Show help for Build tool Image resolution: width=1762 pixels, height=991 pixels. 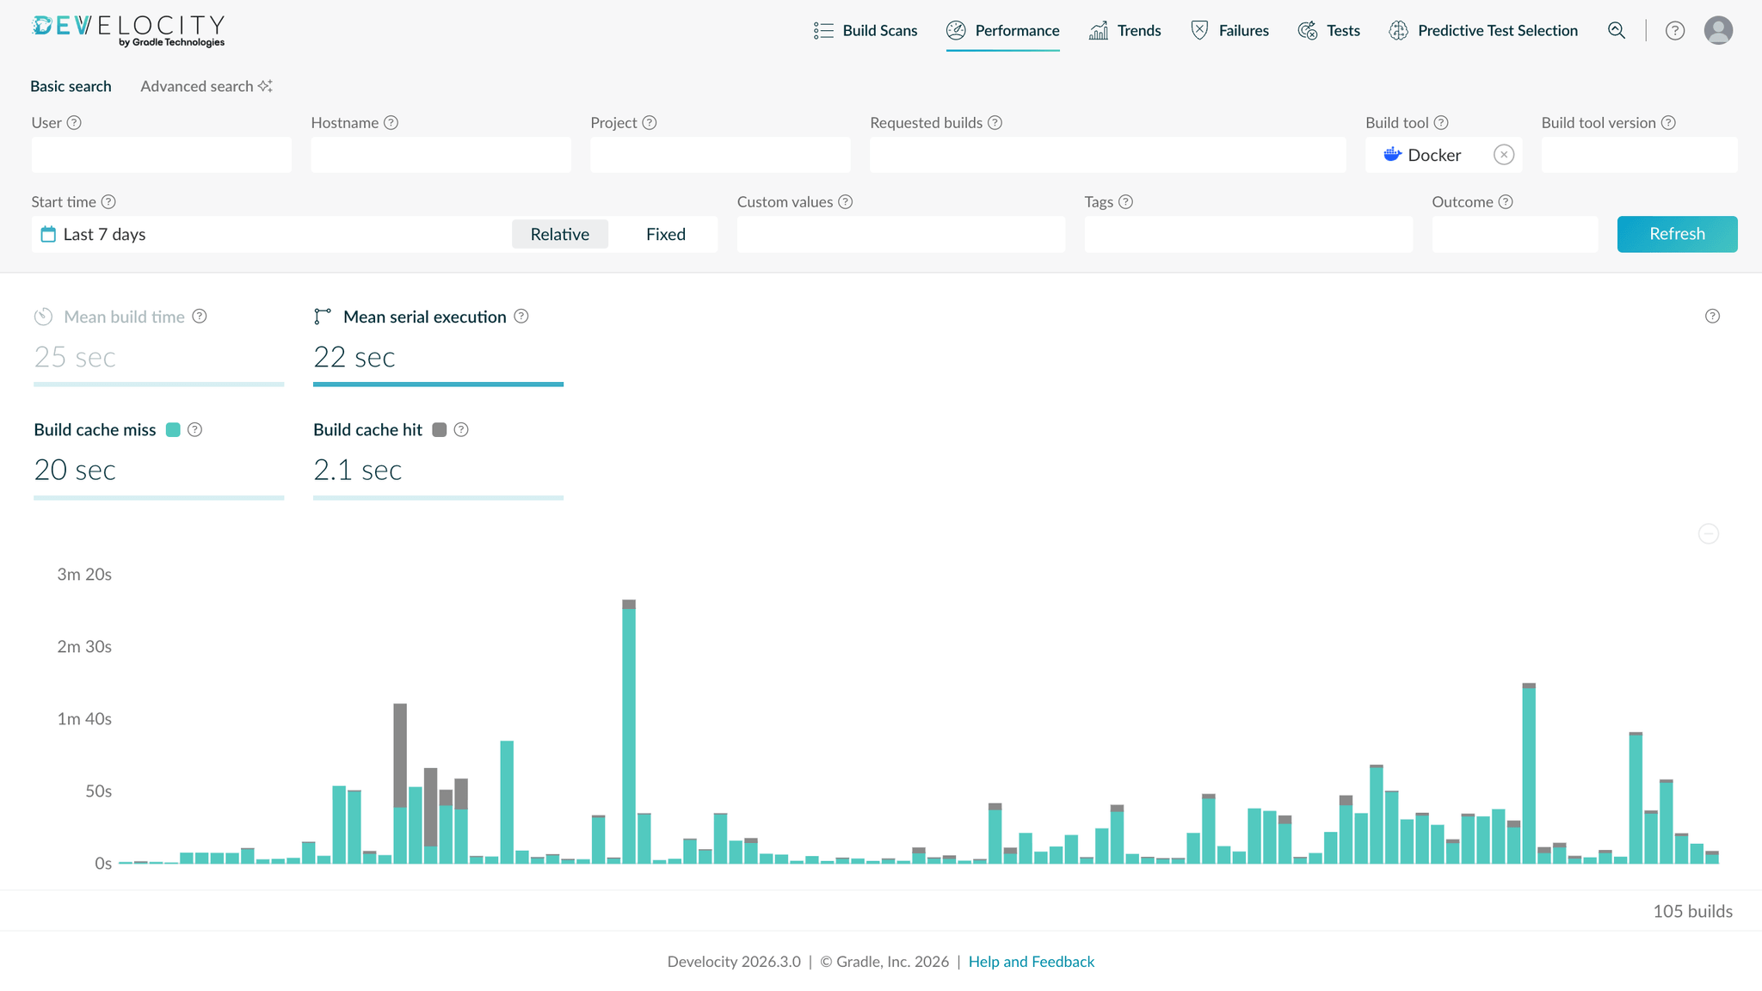point(1441,123)
